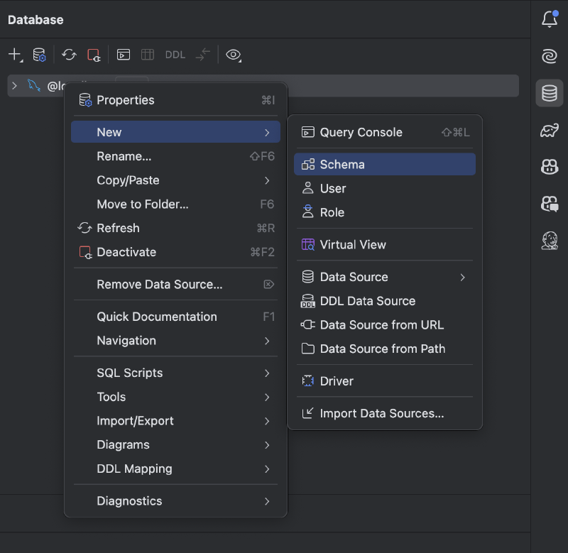This screenshot has height=553, width=568.
Task: Open the Database tool window sidebar icon
Action: pos(549,93)
